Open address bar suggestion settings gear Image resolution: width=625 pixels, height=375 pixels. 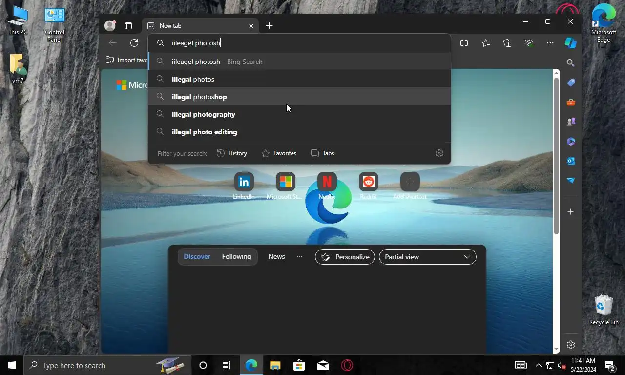point(439,153)
